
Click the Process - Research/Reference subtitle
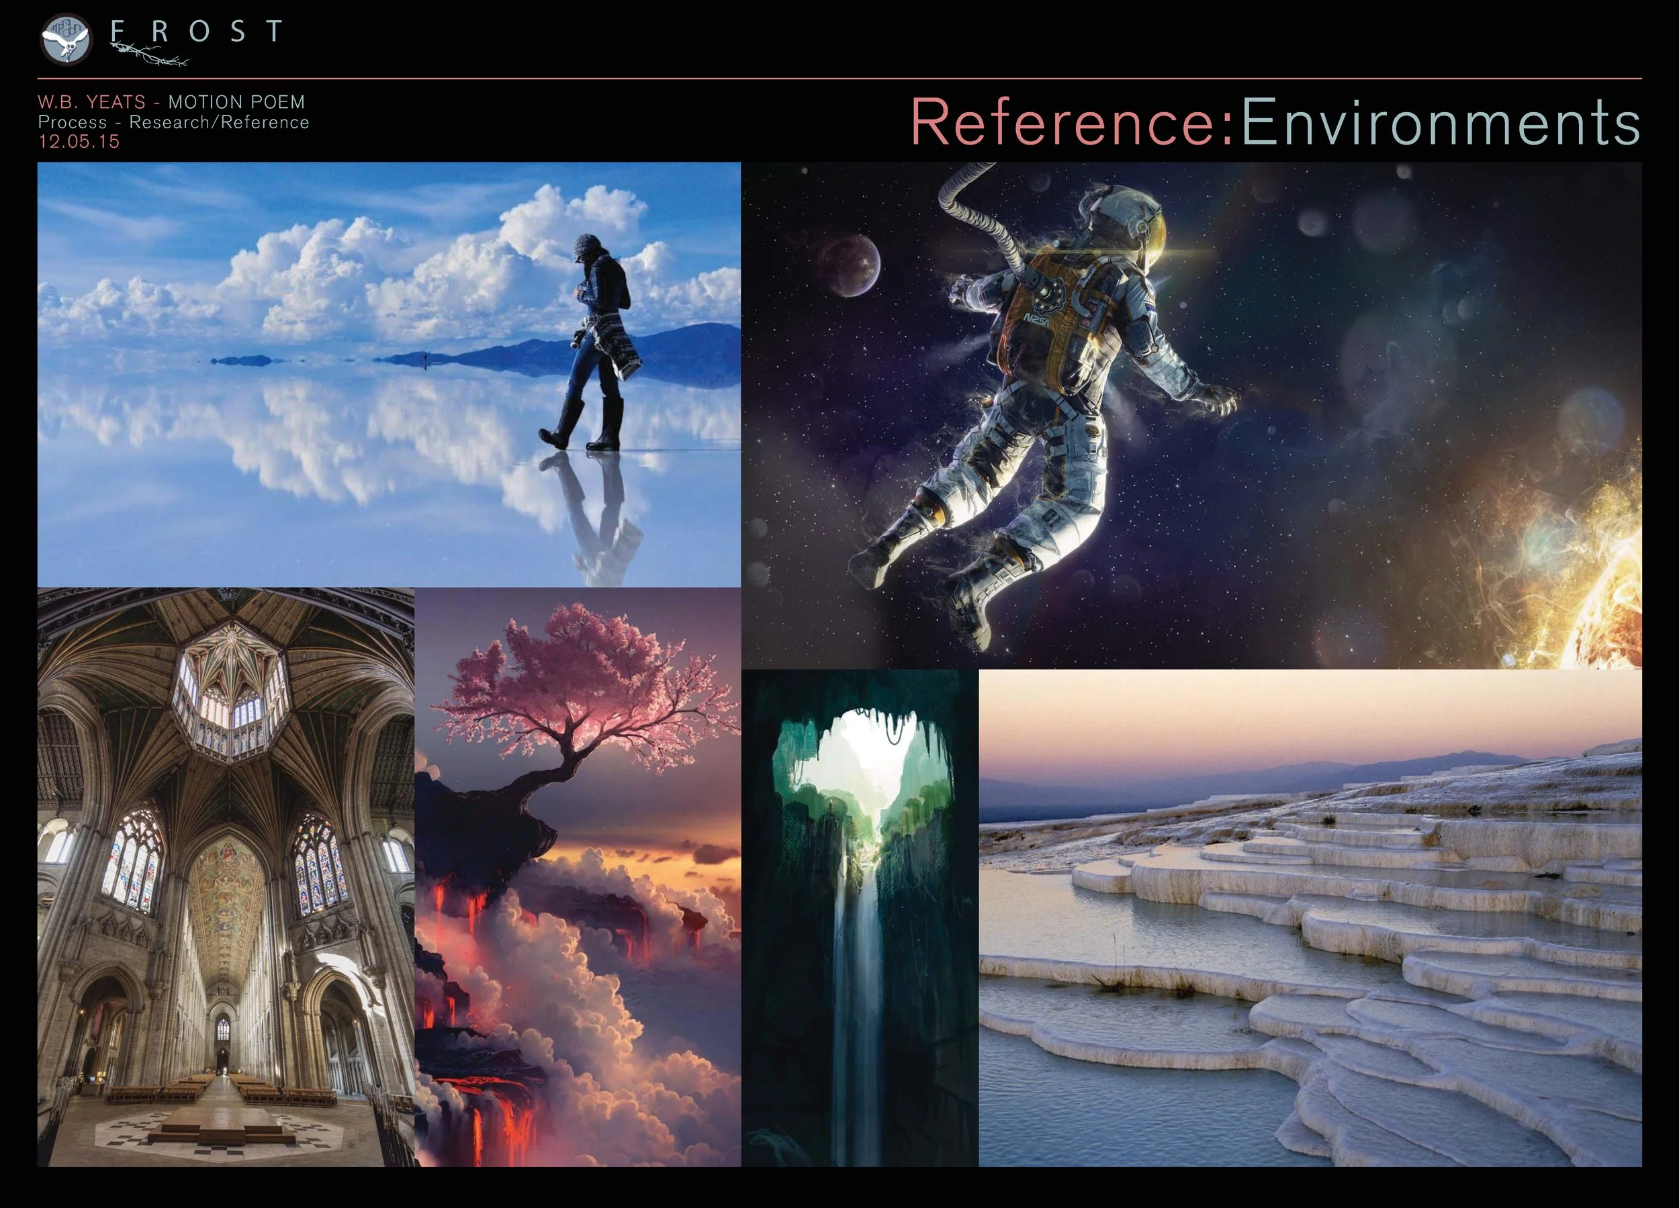[173, 122]
